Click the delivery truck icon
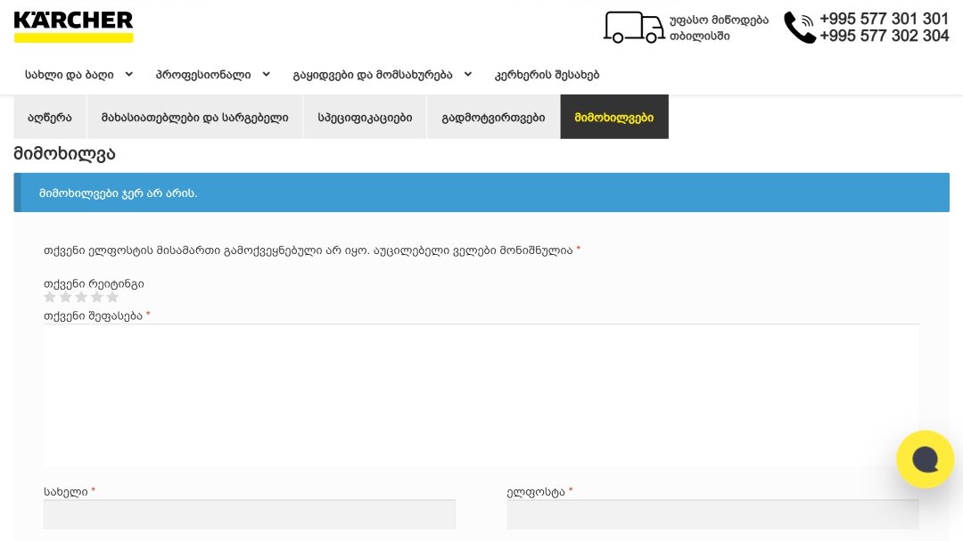The image size is (963, 541). (634, 28)
